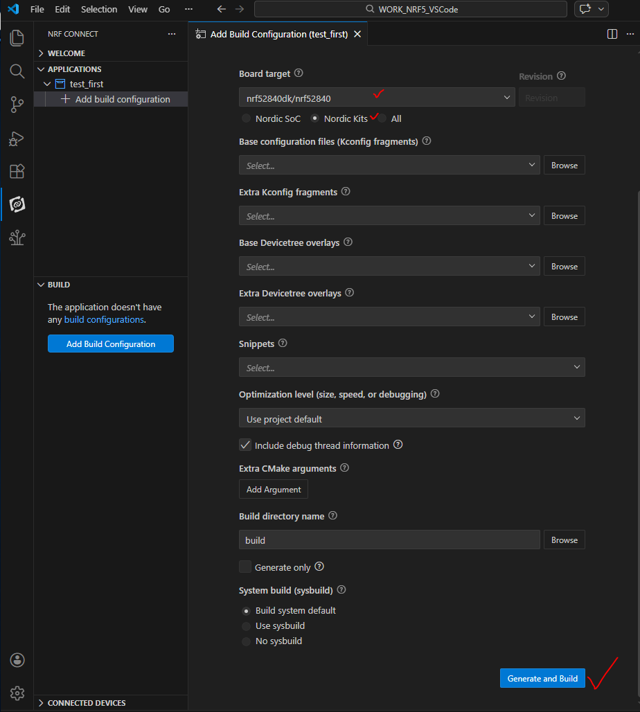Select the Nordic Kits radio button
This screenshot has width=640, height=712.
coord(314,118)
